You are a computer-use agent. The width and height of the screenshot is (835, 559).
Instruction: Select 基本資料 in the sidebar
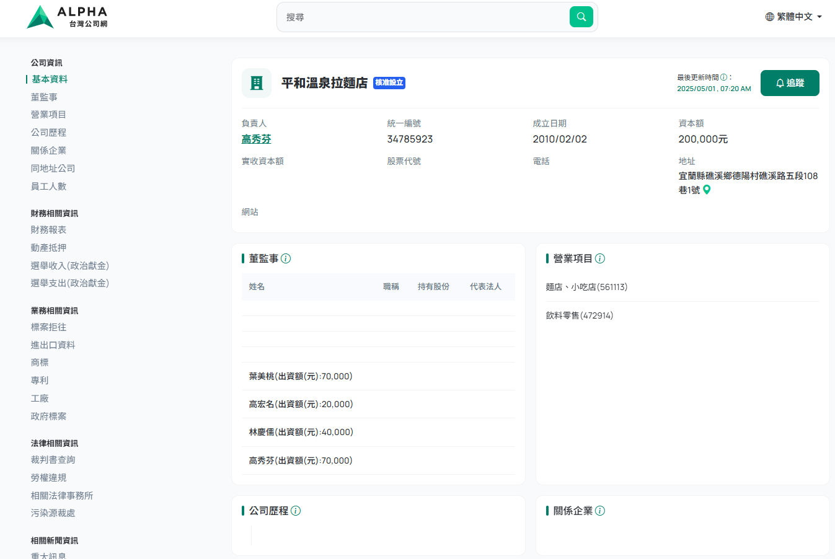pyautogui.click(x=50, y=79)
